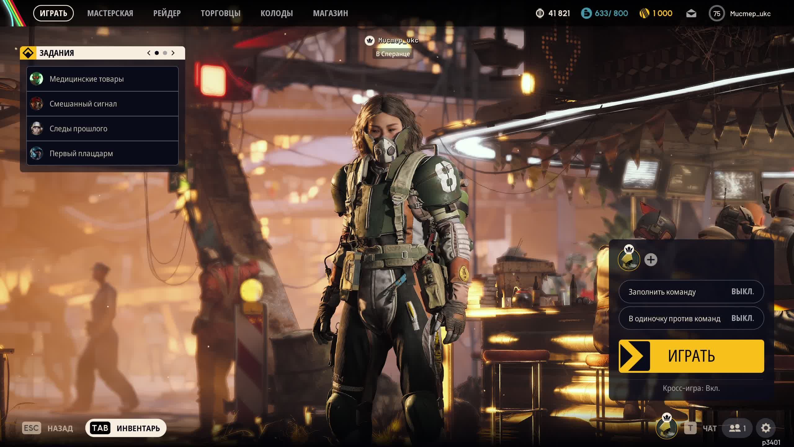Click the blue currency 633/800 icon
The image size is (794, 447).
tap(586, 13)
